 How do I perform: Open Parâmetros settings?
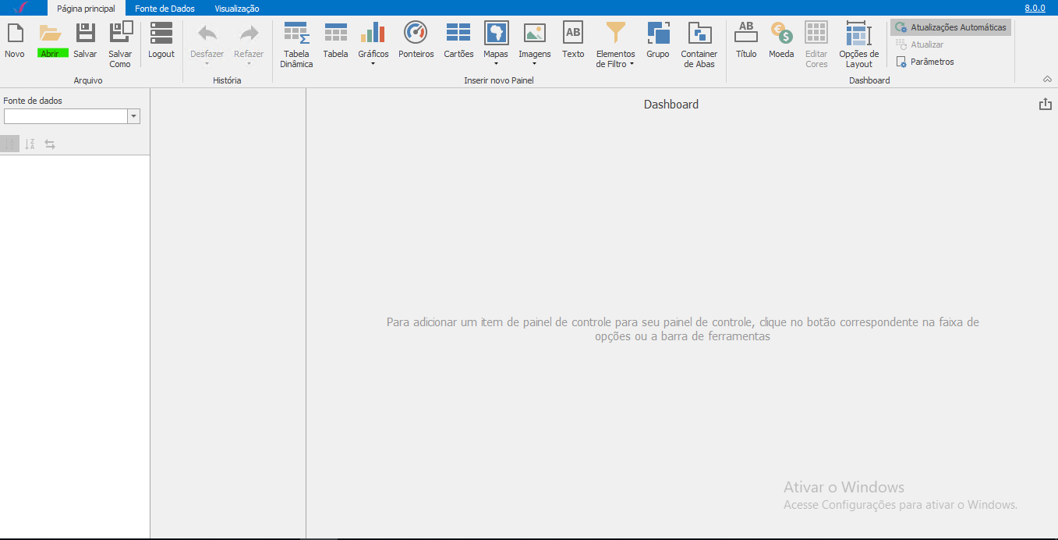(x=925, y=62)
